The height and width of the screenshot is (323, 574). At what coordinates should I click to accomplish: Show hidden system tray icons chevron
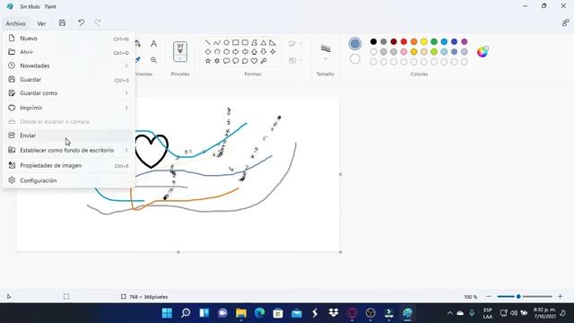coord(450,313)
